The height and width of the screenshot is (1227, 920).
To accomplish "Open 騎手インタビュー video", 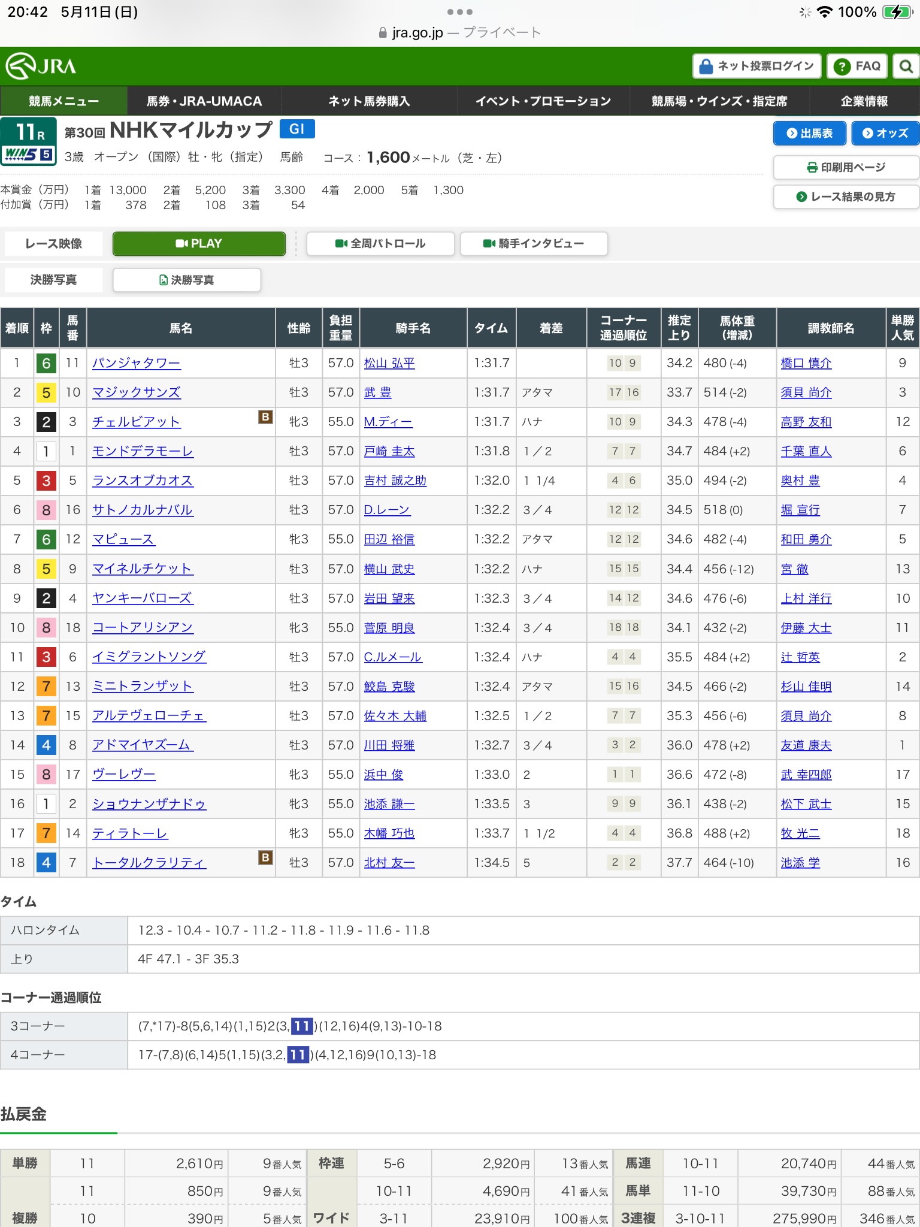I will click(x=534, y=244).
